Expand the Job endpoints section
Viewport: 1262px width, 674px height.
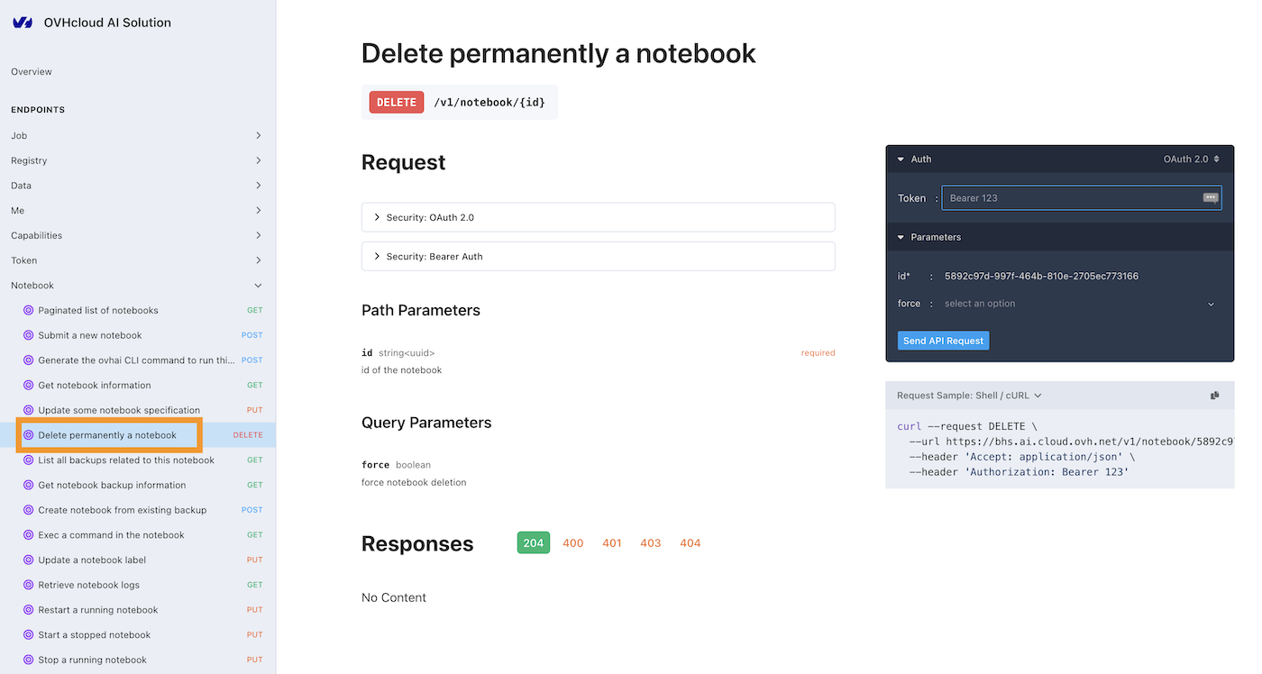[258, 136]
